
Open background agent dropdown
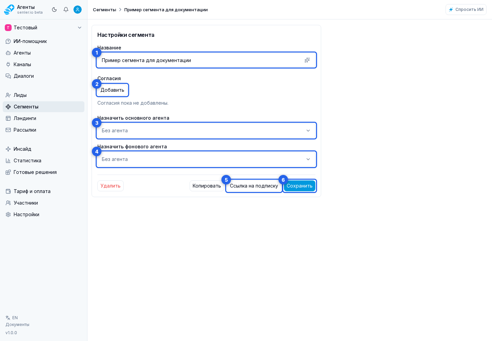[206, 159]
